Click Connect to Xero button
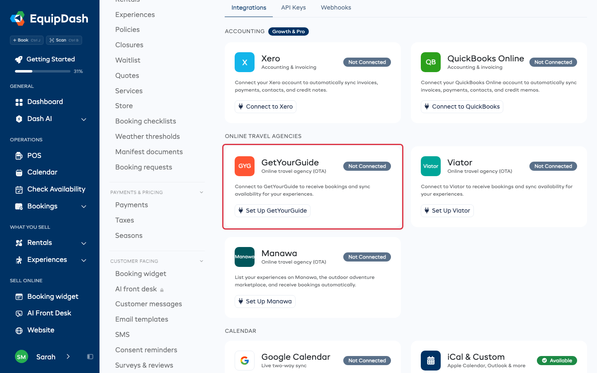This screenshot has width=597, height=373. pyautogui.click(x=265, y=107)
